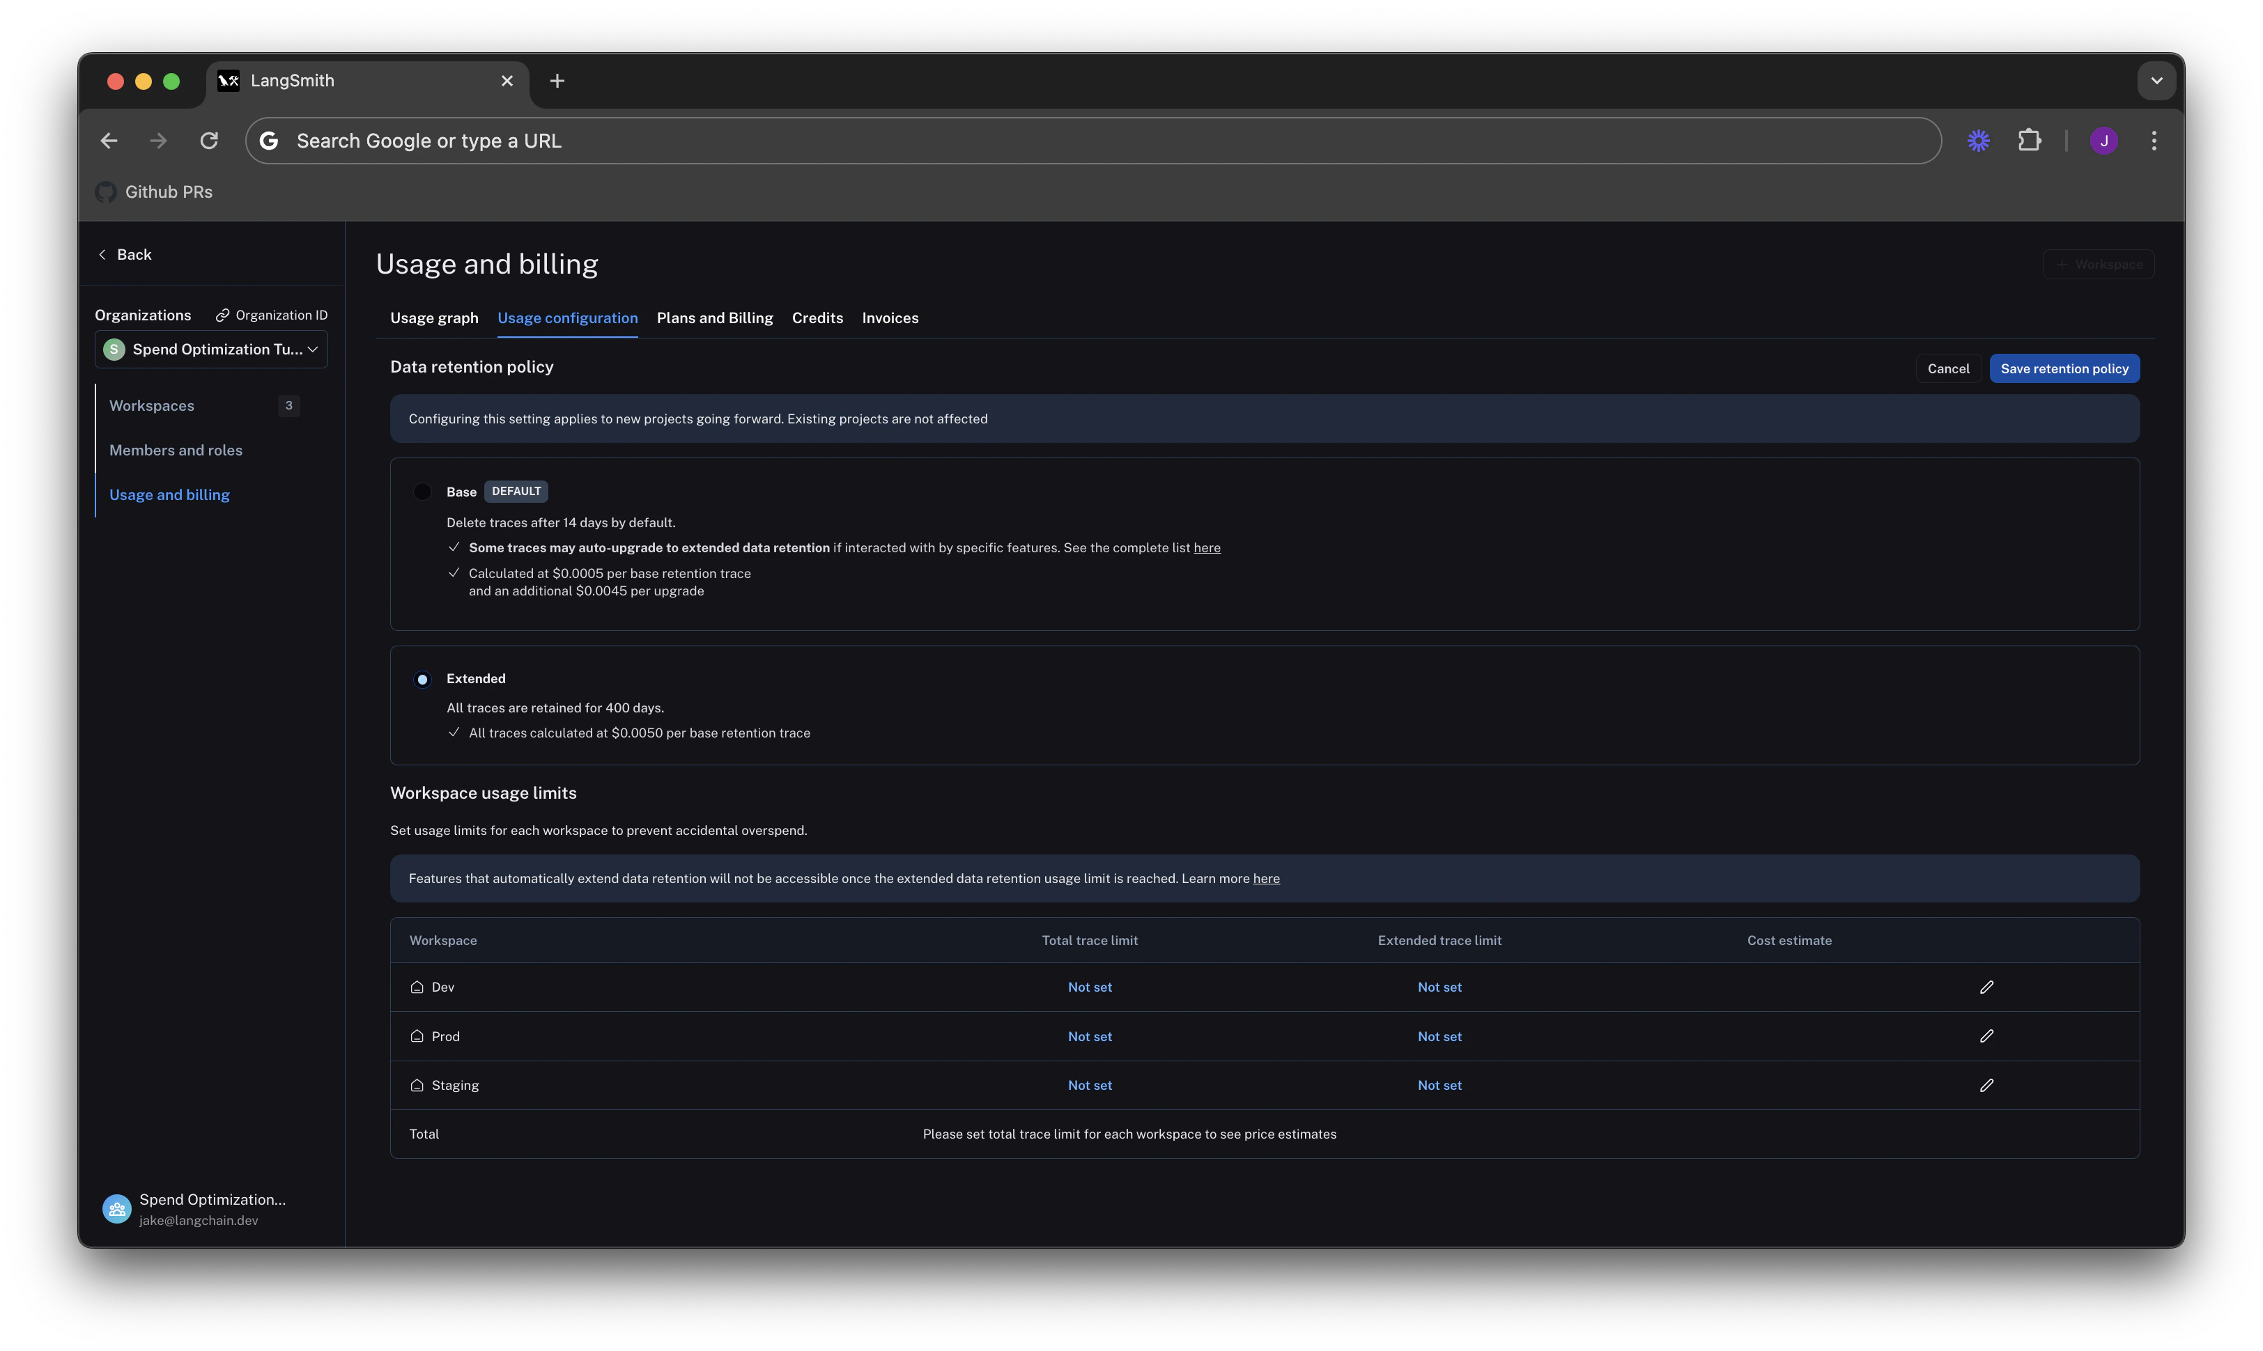Reload the page with the refresh icon
Viewport: 2263px width, 1351px height.
click(x=208, y=140)
